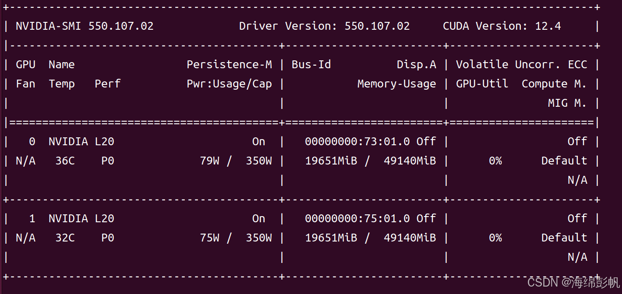
Task: Click 'N/A' fan value in 32C row
Action: (x=25, y=238)
